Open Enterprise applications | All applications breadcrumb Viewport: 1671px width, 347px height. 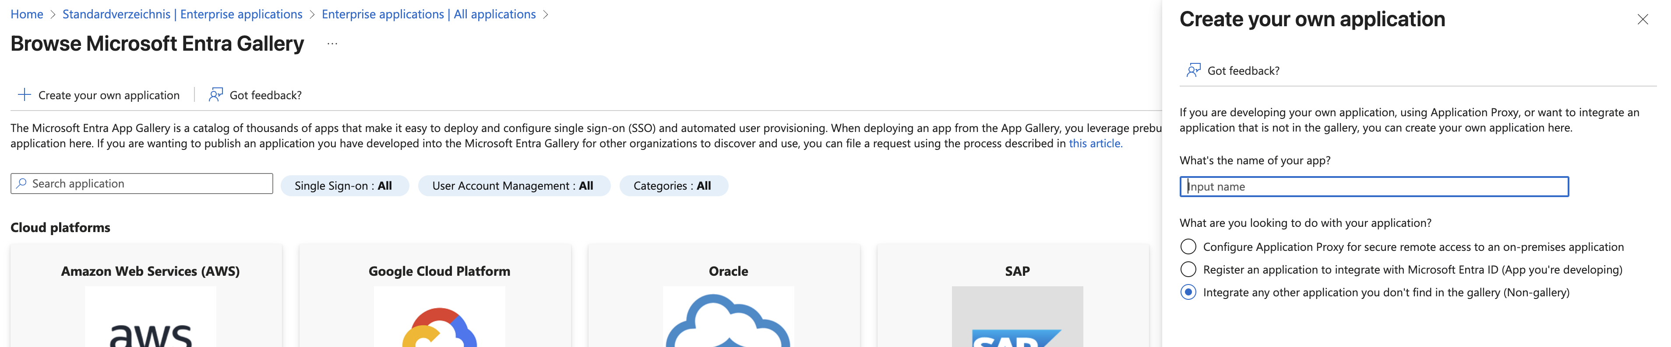pos(429,14)
